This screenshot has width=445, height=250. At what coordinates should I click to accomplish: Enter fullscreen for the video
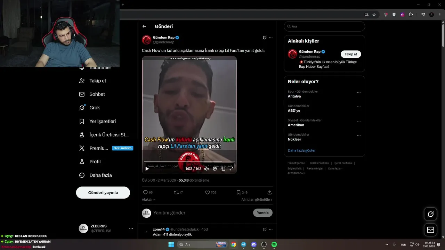point(231,169)
